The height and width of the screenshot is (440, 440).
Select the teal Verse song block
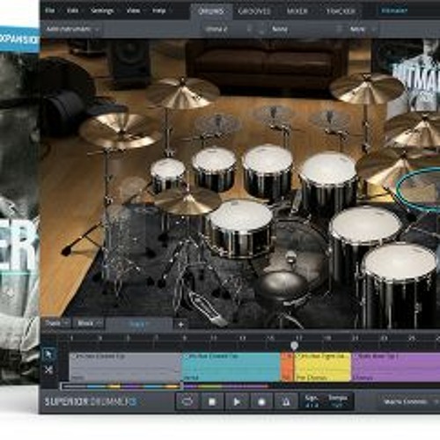click(231, 367)
